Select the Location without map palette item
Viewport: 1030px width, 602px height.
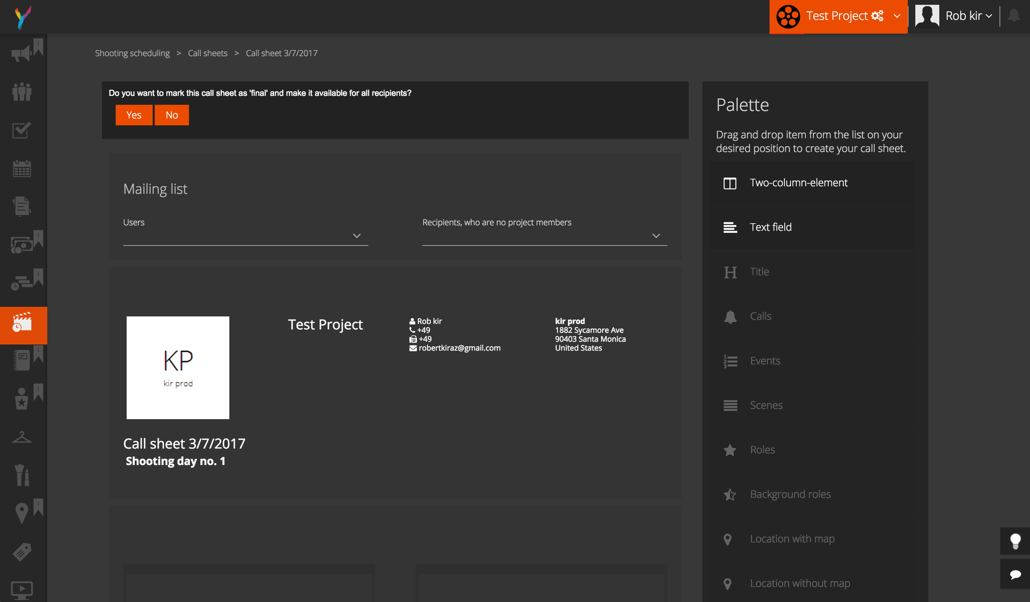pos(812,584)
